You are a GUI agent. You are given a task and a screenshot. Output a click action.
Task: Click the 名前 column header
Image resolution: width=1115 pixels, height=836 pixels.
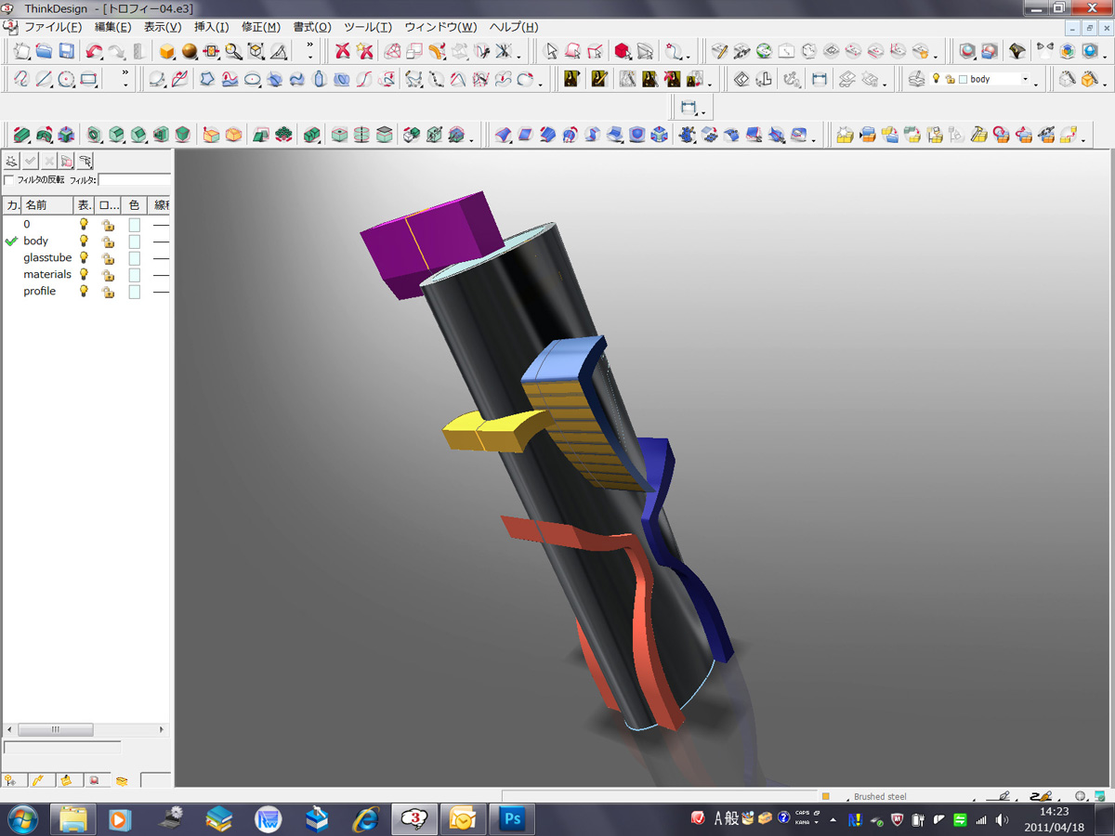[46, 204]
